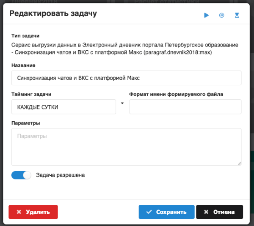Click the Тайминг задачи field label
Image resolution: width=254 pixels, height=226 pixels.
31,94
